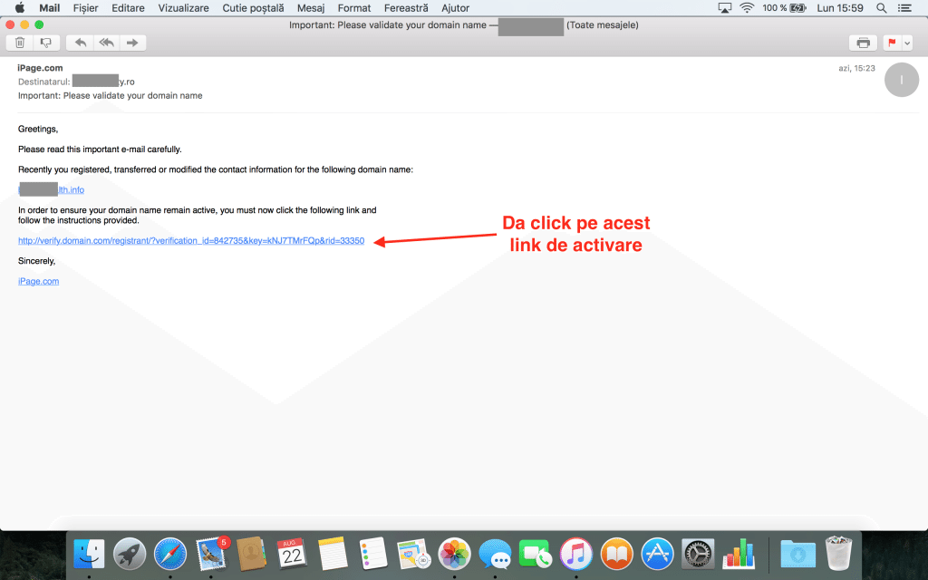Mark message as junk with thumbs-down icon

point(45,43)
